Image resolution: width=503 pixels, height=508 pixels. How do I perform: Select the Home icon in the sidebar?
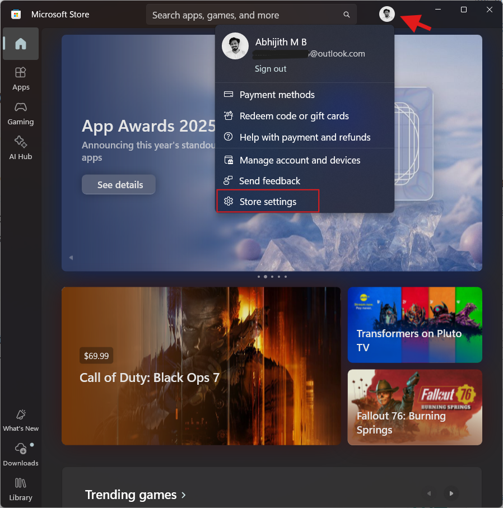click(20, 44)
